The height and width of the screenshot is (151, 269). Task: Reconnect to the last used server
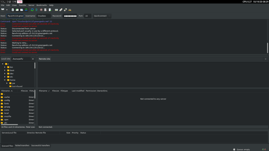(x=50, y=10)
